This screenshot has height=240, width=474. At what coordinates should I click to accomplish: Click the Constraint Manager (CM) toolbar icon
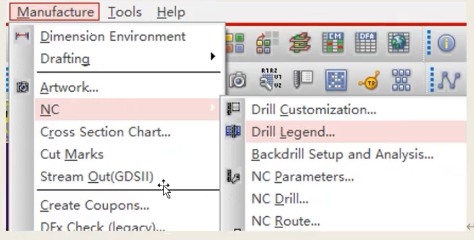click(333, 43)
